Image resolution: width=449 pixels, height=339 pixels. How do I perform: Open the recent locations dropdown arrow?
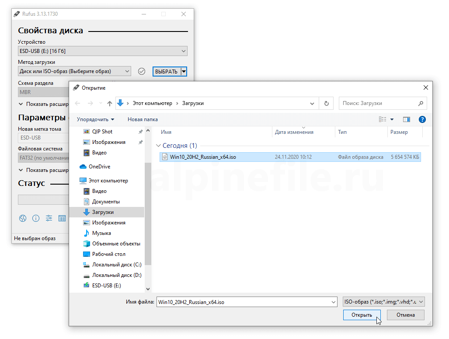click(x=101, y=103)
